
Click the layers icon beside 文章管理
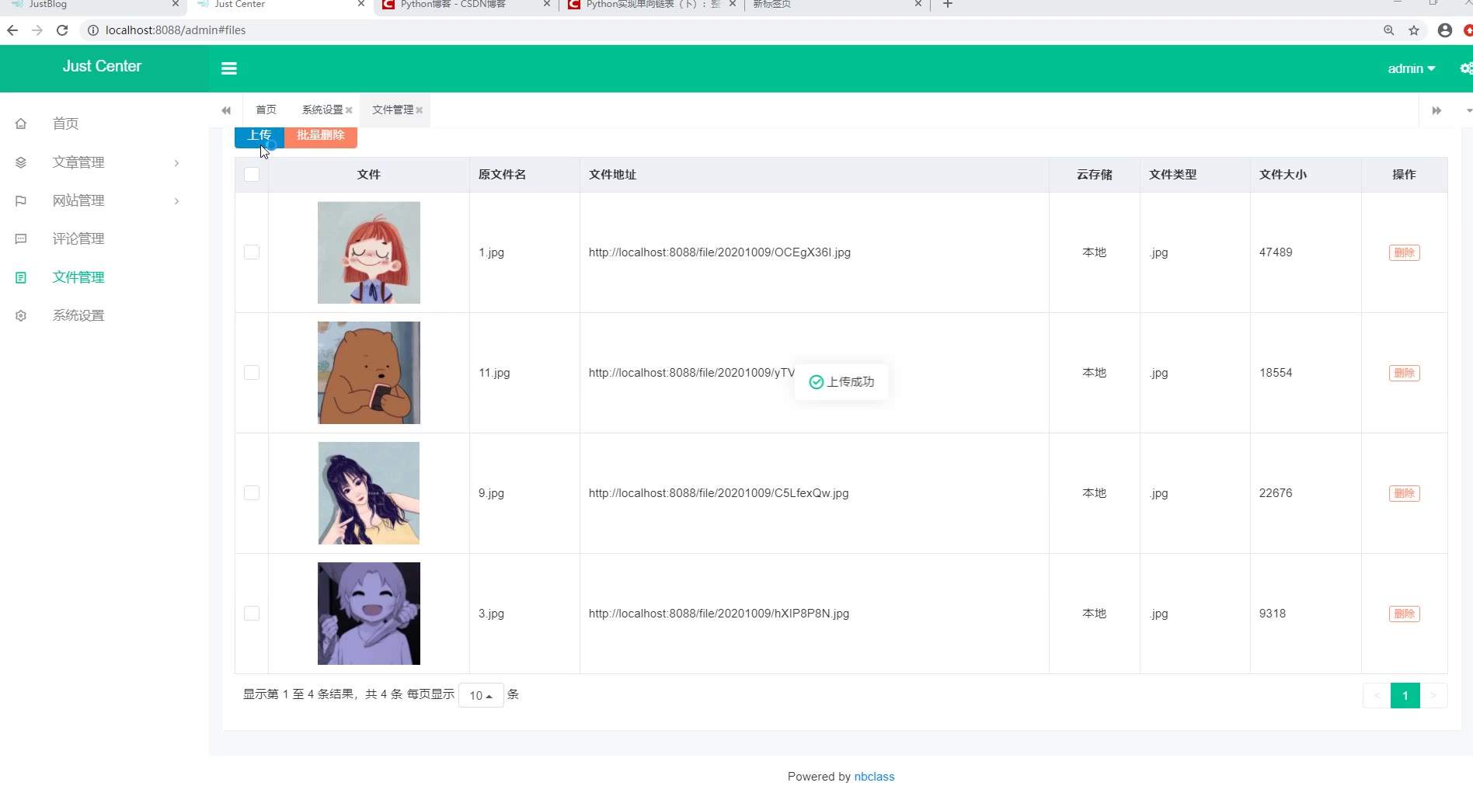(x=21, y=162)
